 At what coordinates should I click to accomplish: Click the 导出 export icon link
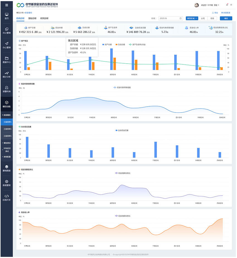tap(215, 13)
